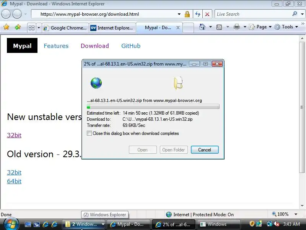The height and width of the screenshot is (230, 306).
Task: Check Close this dialog box when download completes
Action: [89, 133]
